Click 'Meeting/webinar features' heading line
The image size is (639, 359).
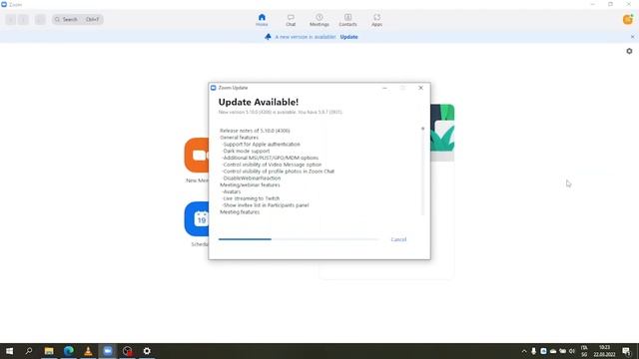250,184
